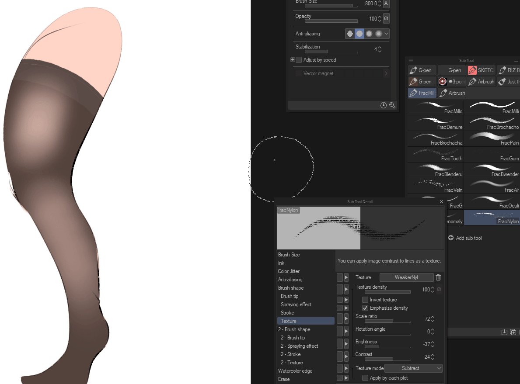Adjust the Brightness slider
Viewport: 520px width, 384px height.
387,346
